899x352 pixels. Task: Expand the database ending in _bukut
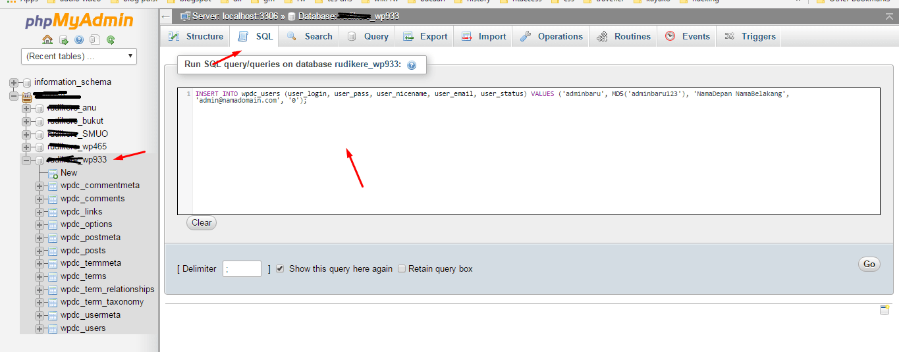tap(27, 121)
